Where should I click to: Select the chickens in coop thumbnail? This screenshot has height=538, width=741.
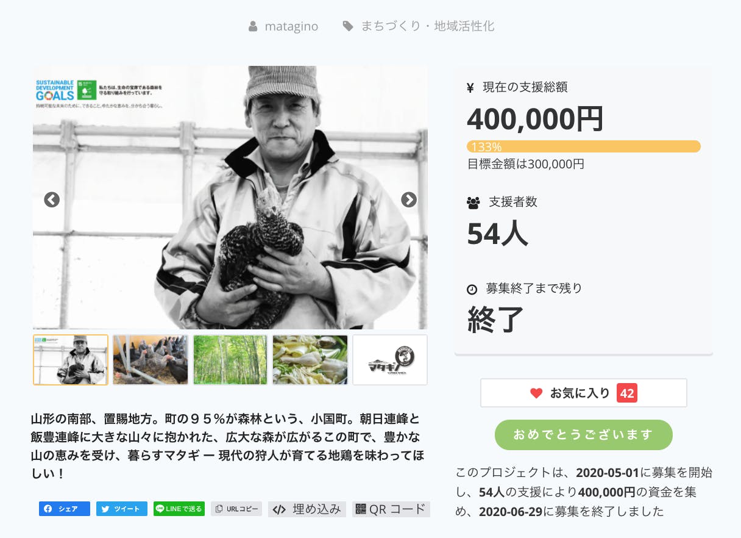pos(151,360)
